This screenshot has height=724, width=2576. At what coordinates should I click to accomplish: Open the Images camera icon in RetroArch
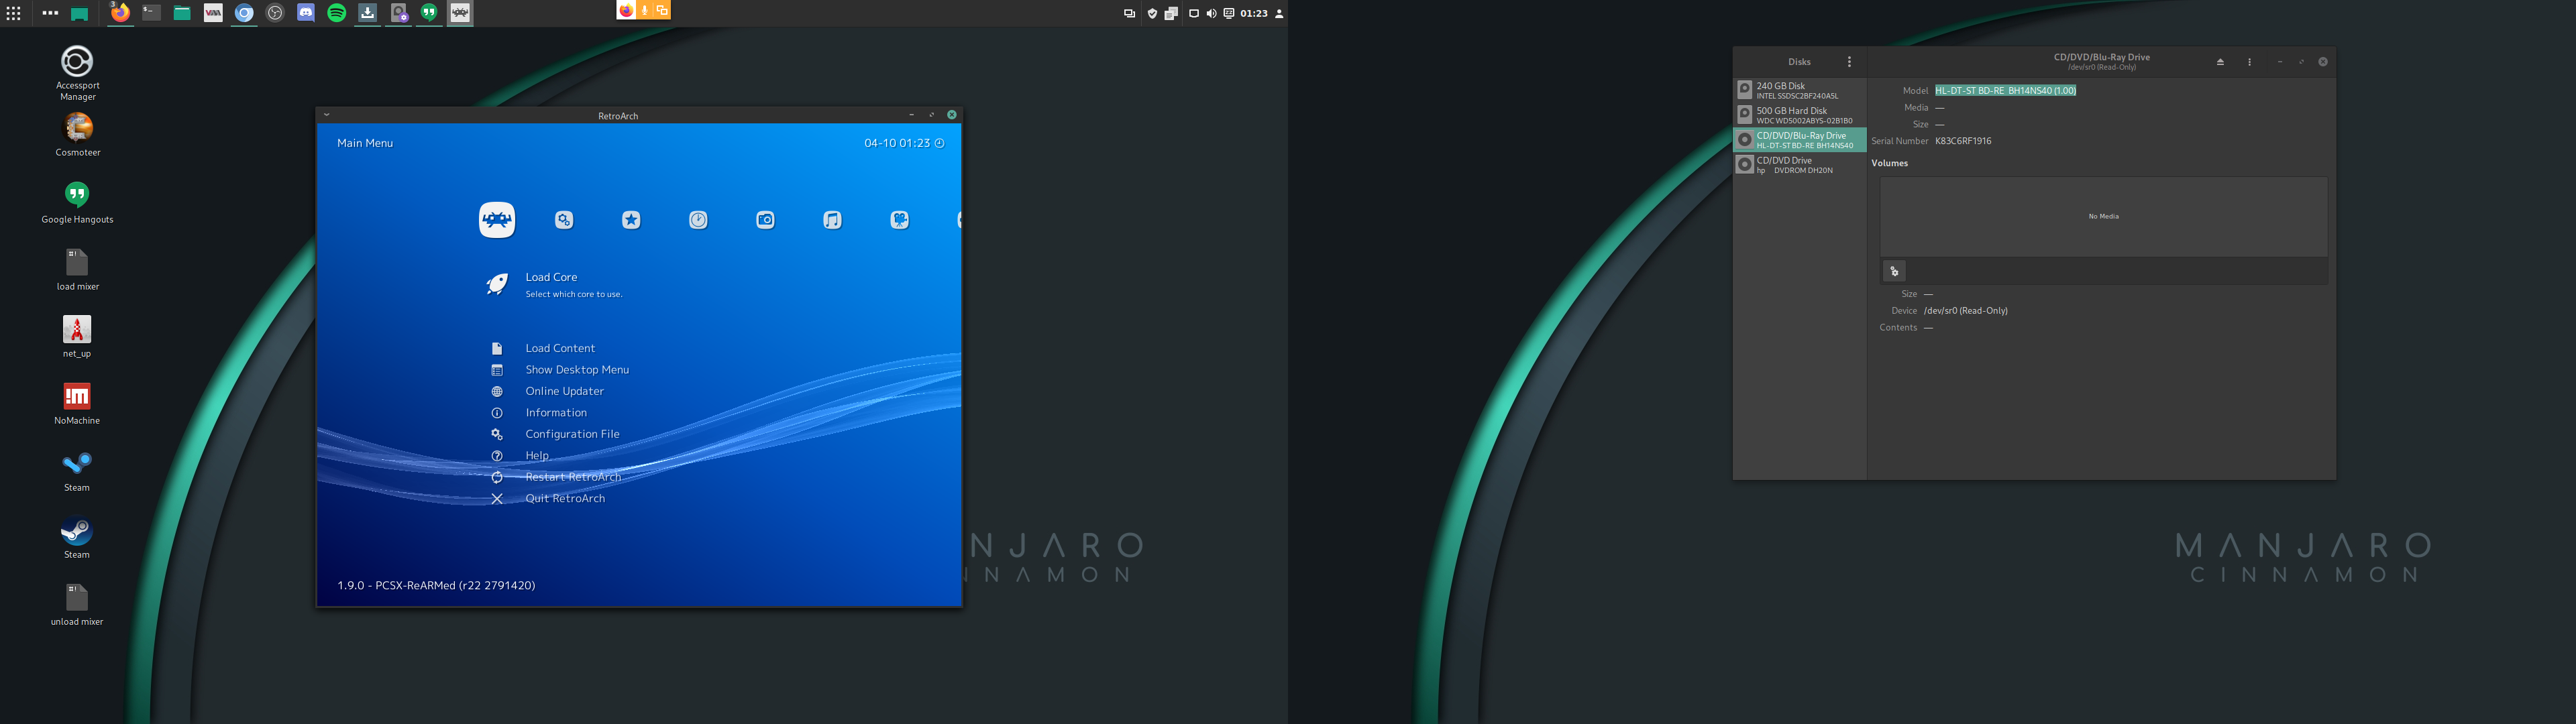[765, 219]
